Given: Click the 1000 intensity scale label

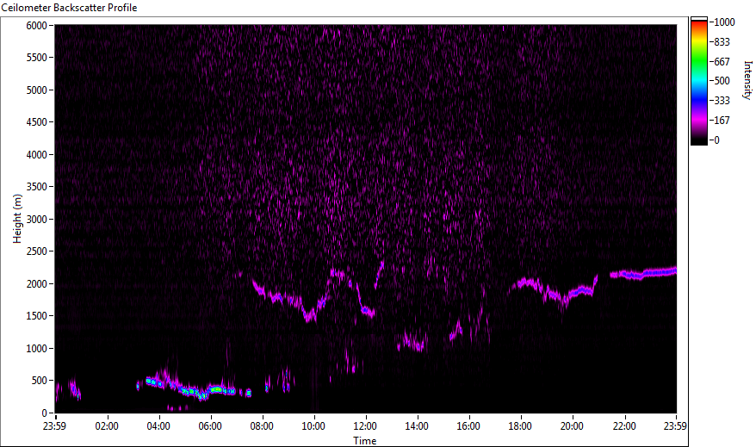Looking at the screenshot, I should tap(725, 22).
